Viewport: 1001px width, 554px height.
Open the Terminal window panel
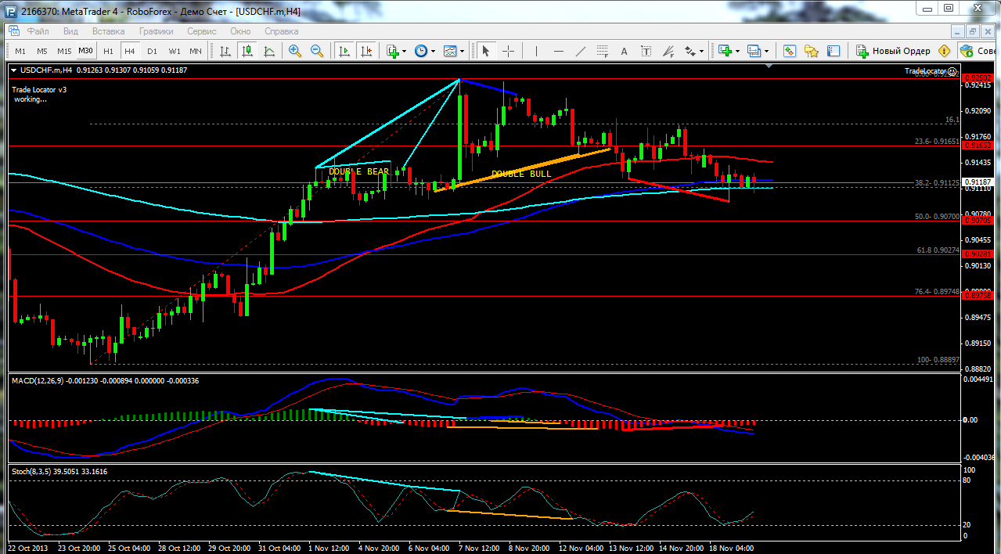(834, 51)
